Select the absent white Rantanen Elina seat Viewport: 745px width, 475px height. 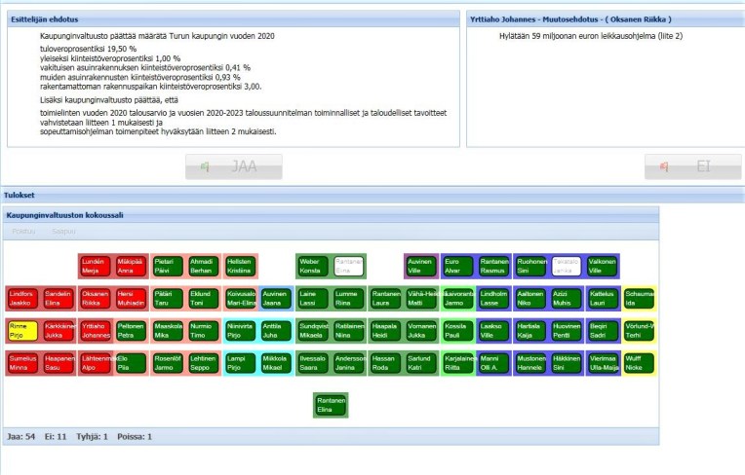(348, 266)
